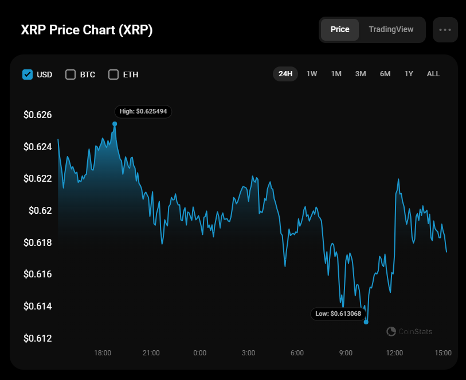Select the 1W time range
This screenshot has height=380, width=466.
[x=312, y=74]
